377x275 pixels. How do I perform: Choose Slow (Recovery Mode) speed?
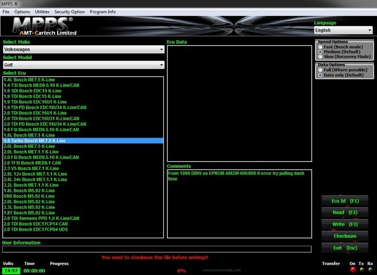pyautogui.click(x=320, y=57)
